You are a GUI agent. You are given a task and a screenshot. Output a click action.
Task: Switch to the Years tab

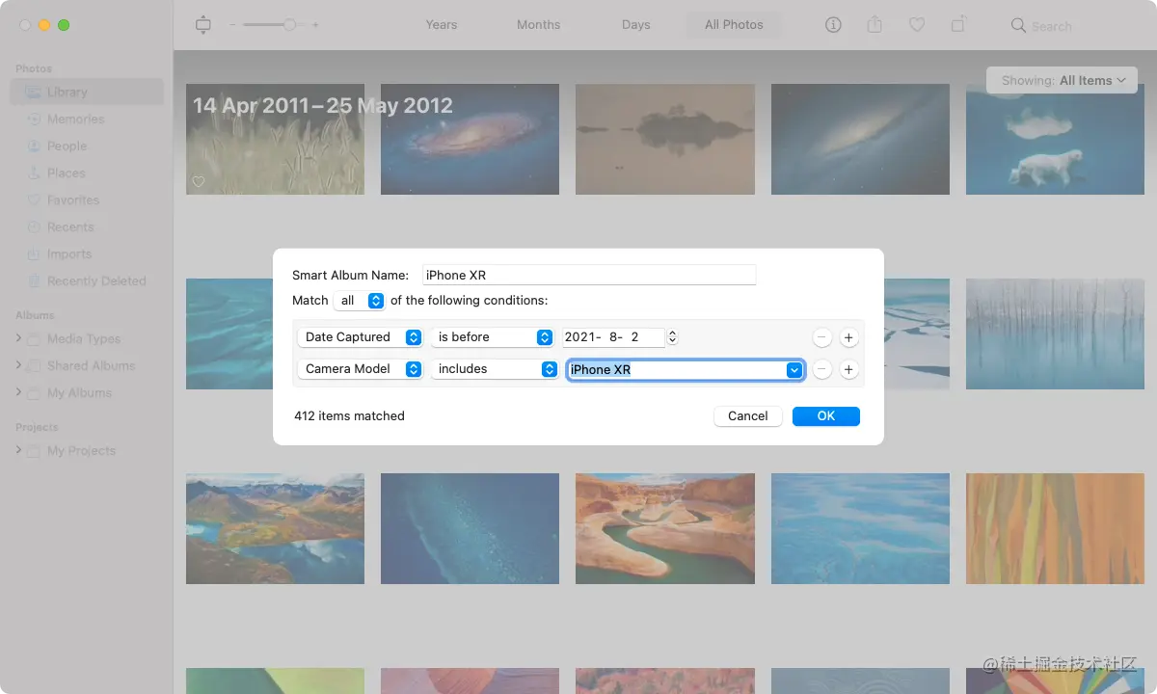(x=442, y=25)
